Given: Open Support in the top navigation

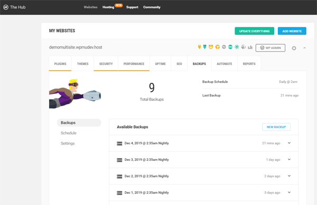Looking at the screenshot, I should [x=132, y=7].
